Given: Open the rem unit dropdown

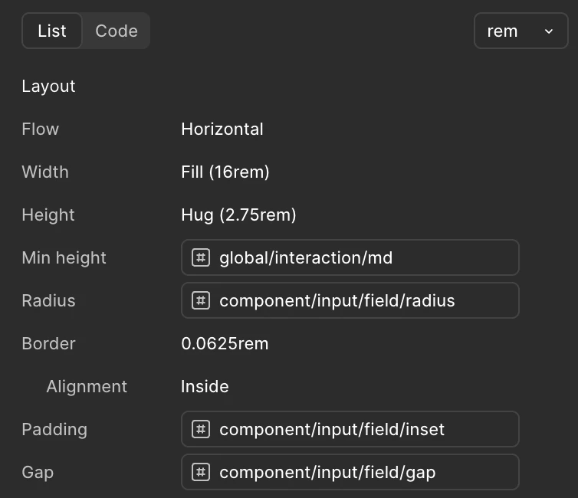Looking at the screenshot, I should tap(521, 31).
